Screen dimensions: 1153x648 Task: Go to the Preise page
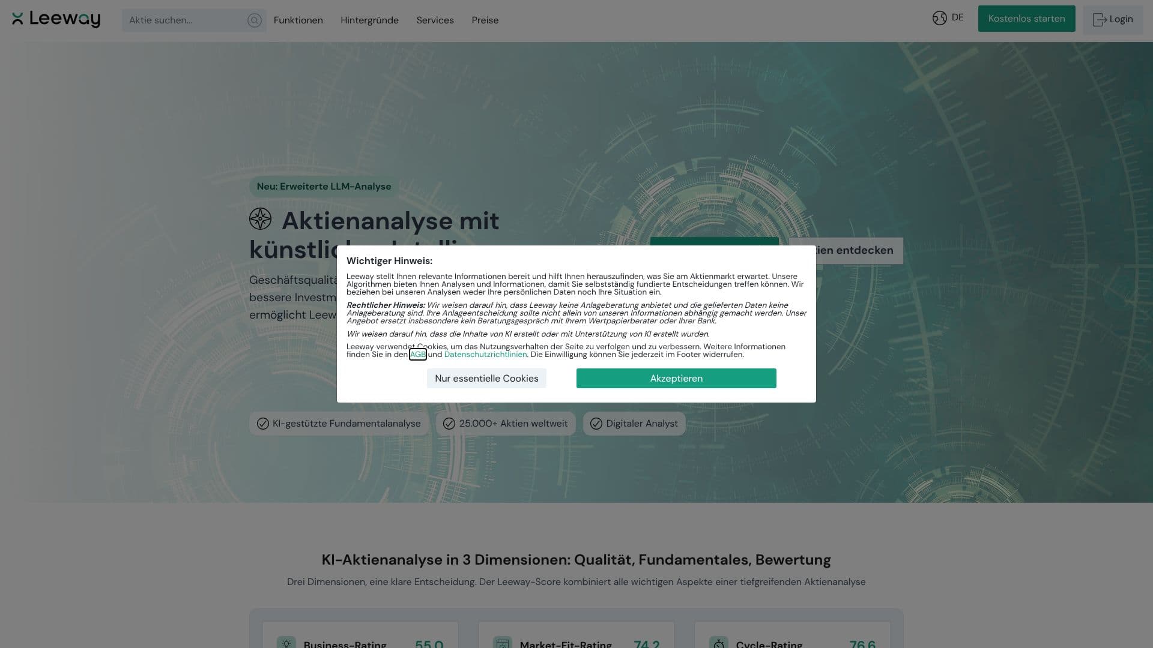click(x=485, y=20)
